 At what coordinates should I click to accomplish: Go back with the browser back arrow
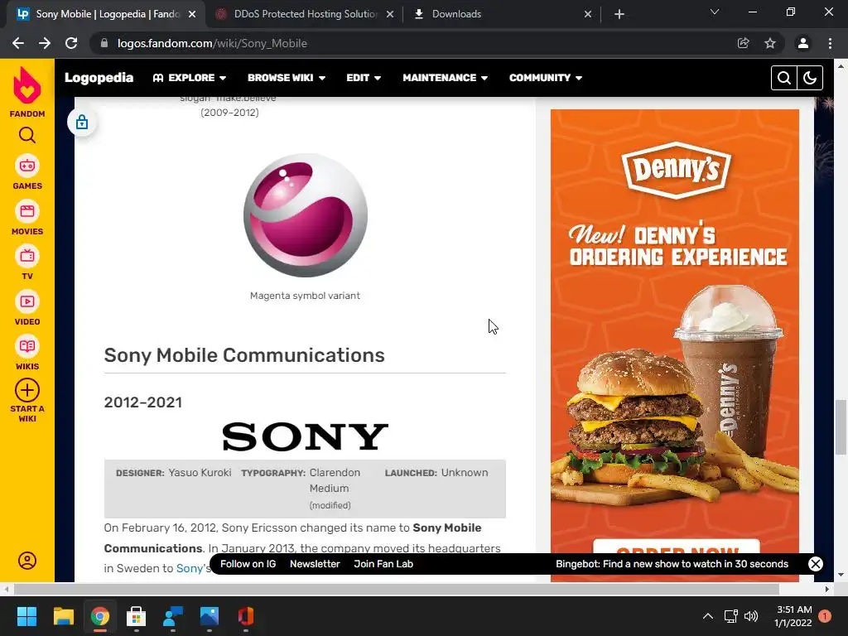point(18,43)
